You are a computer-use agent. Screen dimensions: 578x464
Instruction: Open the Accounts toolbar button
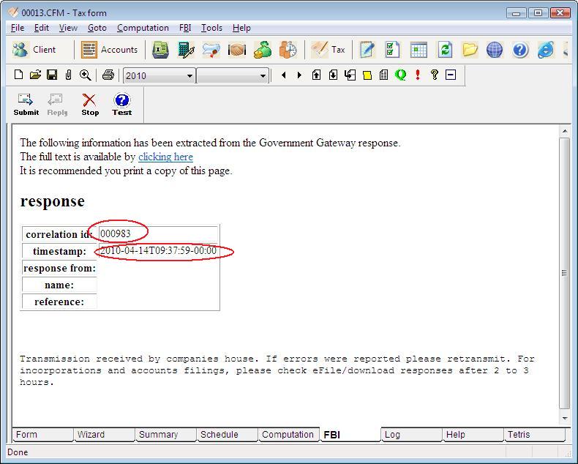[109, 50]
